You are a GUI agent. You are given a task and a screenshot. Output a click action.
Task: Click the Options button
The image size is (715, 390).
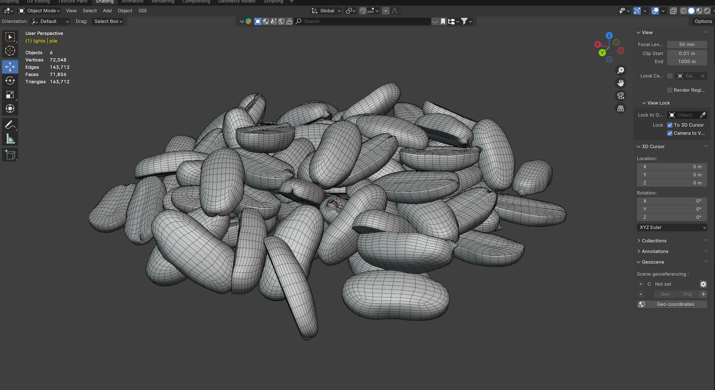[x=703, y=21]
